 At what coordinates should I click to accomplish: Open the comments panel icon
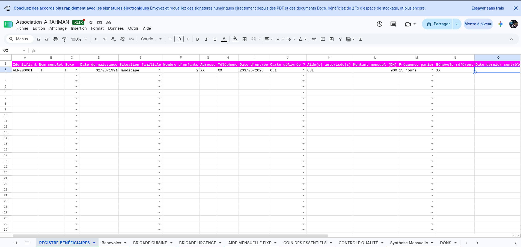393,24
